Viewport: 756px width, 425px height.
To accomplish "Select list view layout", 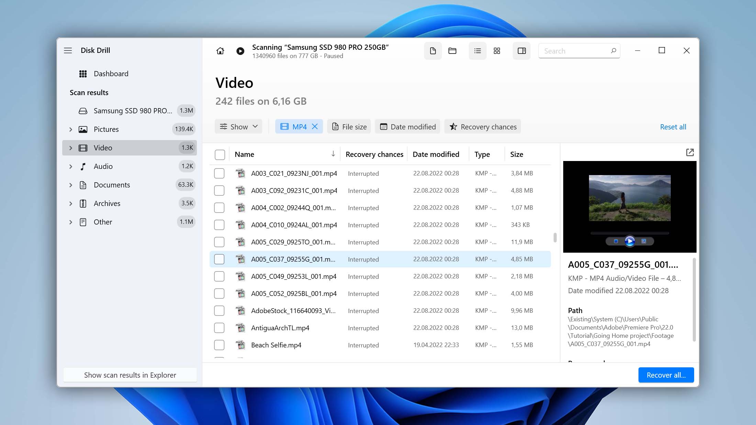I will coord(477,51).
